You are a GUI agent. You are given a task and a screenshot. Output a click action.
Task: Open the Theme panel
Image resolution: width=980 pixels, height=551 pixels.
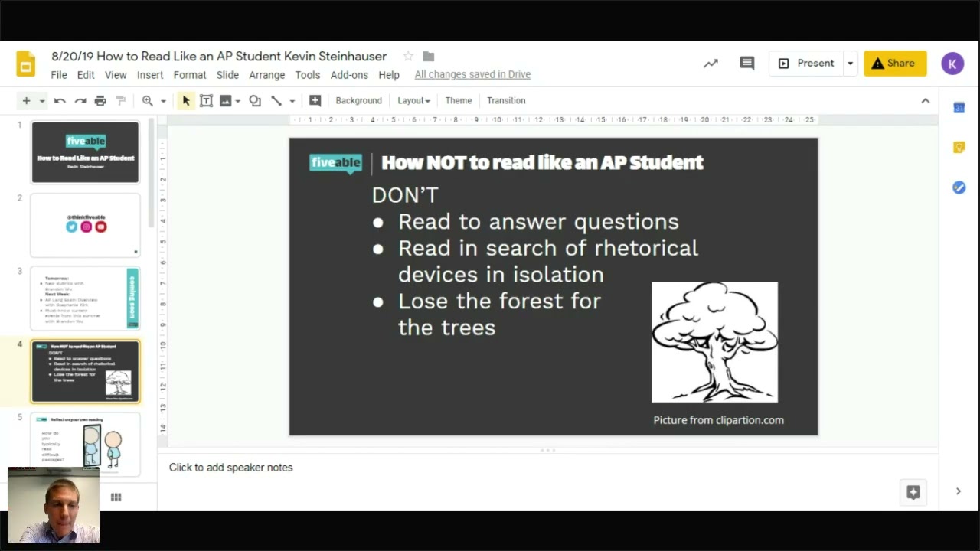coord(459,100)
